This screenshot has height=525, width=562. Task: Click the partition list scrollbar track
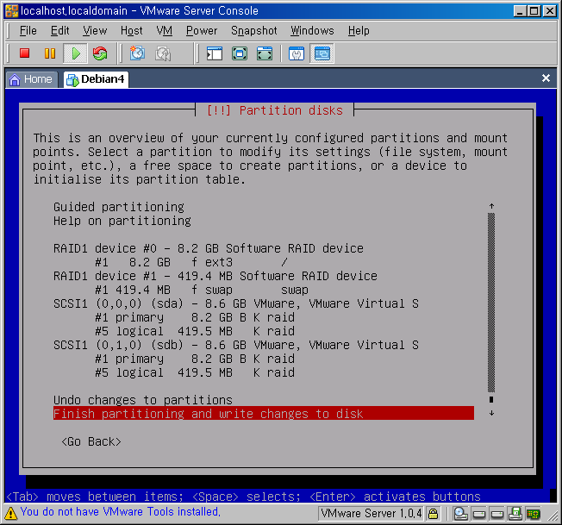point(491,302)
